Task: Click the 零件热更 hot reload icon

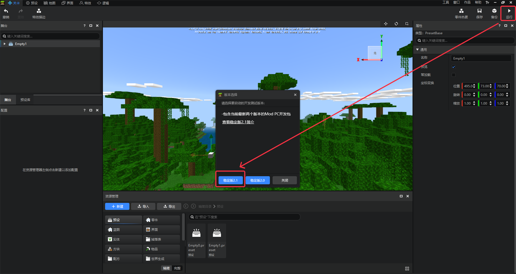Action: tap(461, 13)
